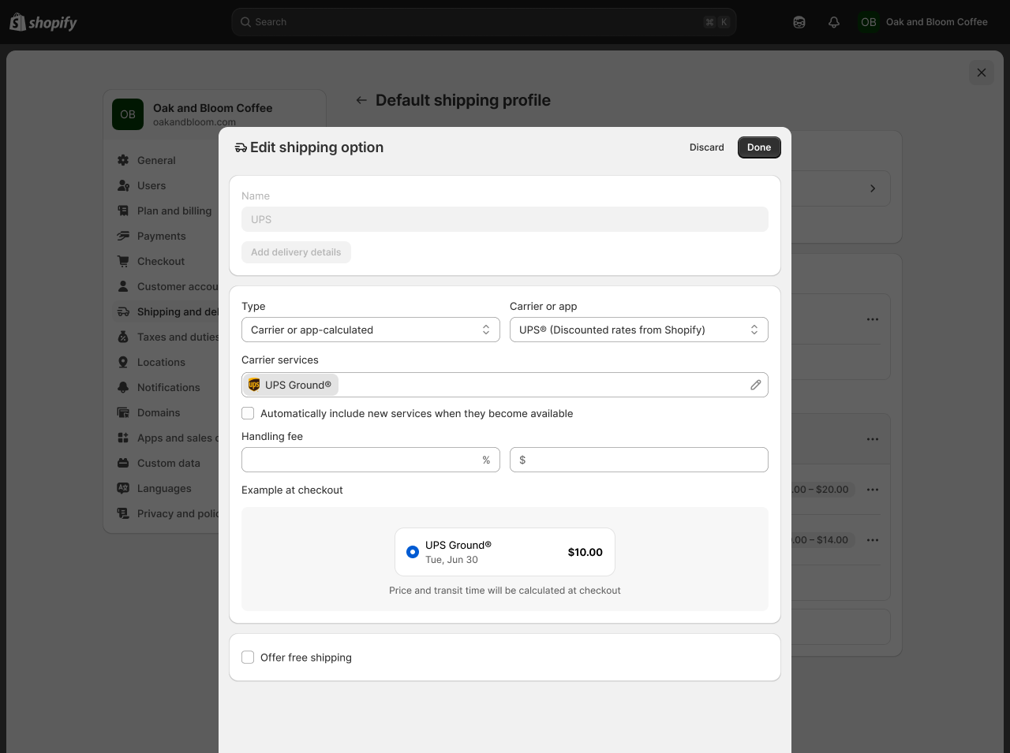Click the Payments icon
The image size is (1010, 753).
click(x=123, y=236)
